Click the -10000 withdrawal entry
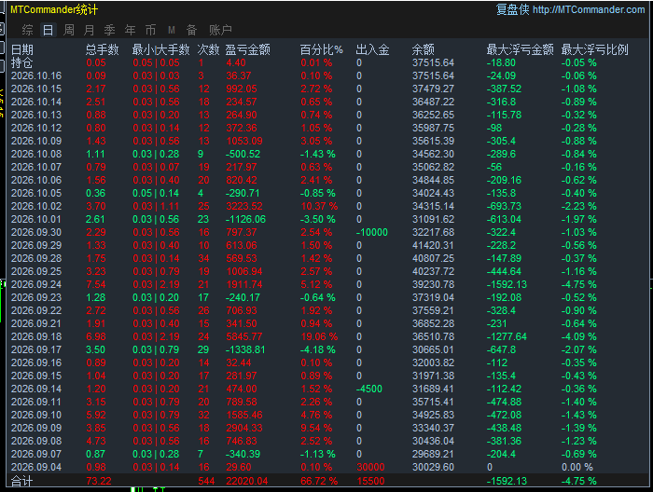This screenshot has height=492, width=653. pos(372,232)
